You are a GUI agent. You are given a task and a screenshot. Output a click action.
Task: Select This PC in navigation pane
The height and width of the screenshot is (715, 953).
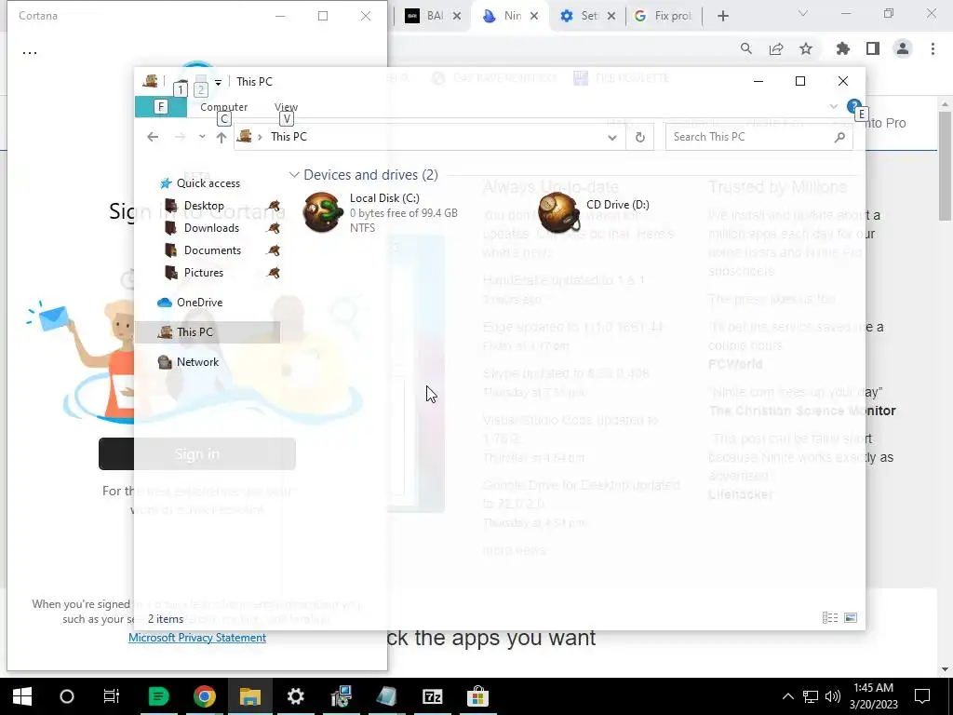(207, 332)
